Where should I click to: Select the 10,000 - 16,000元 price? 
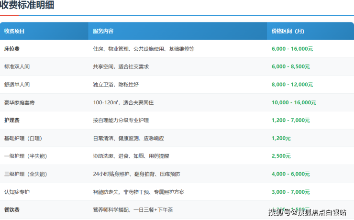pyautogui.click(x=293, y=102)
